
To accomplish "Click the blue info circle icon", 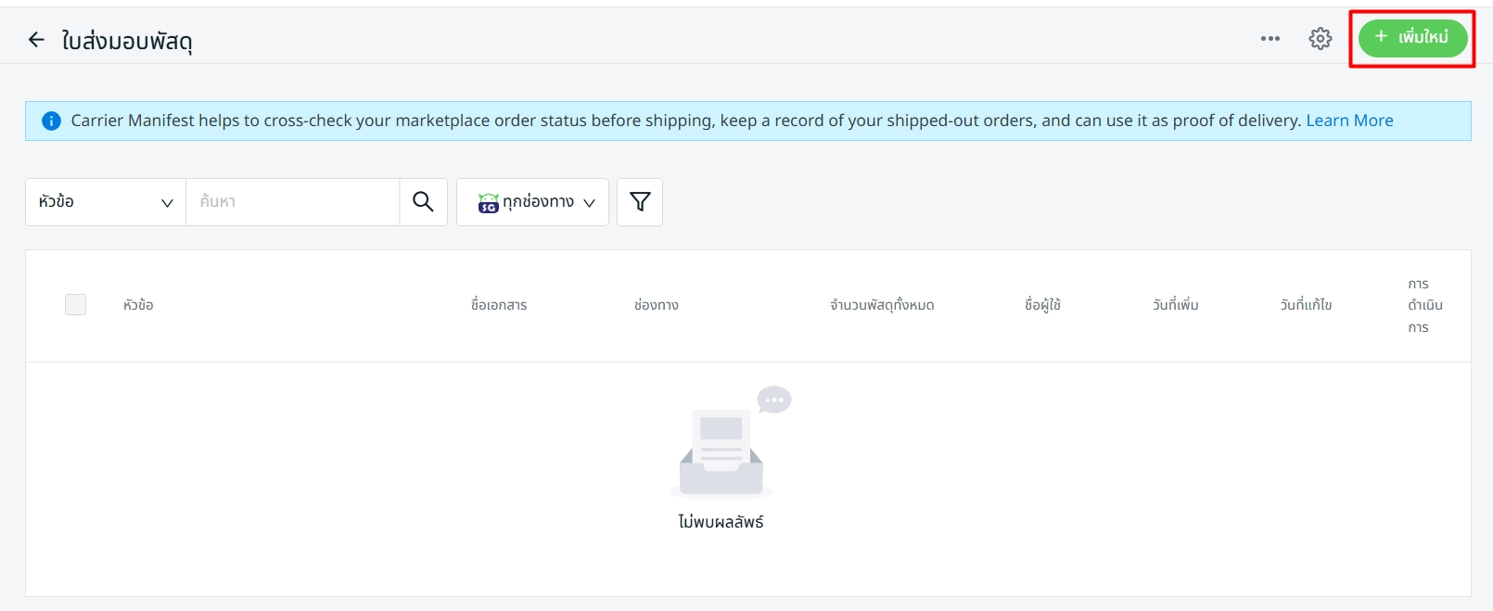I will point(52,121).
